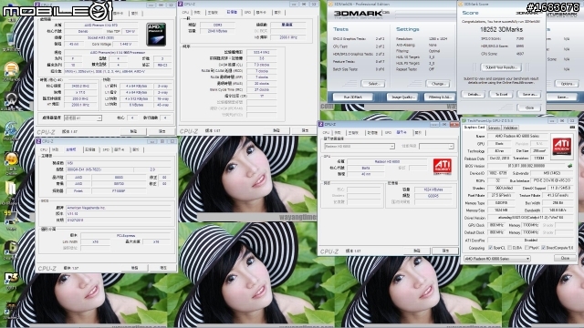Image resolution: width=584 pixels, height=328 pixels.
Task: Click Details... in 3DMark Score window
Action: click(474, 95)
